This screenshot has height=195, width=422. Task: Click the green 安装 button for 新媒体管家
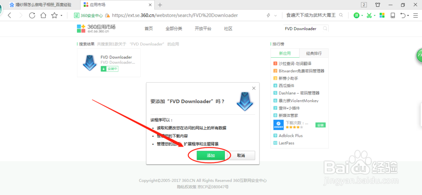320,125
